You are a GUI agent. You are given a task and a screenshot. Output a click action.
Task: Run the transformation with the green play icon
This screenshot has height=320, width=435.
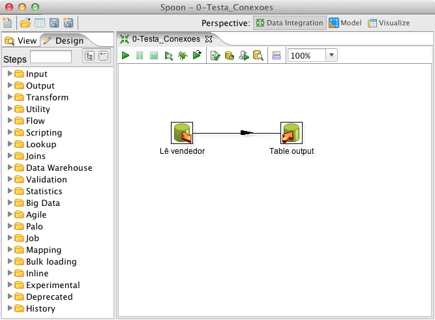[125, 55]
